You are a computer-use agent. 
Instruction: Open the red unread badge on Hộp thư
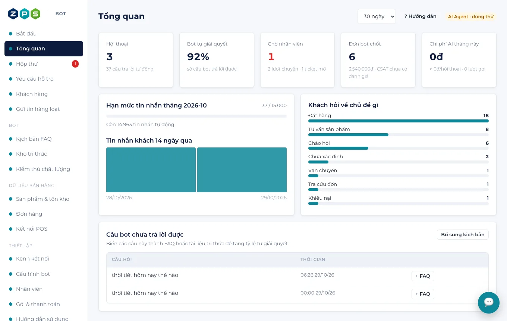[75, 64]
